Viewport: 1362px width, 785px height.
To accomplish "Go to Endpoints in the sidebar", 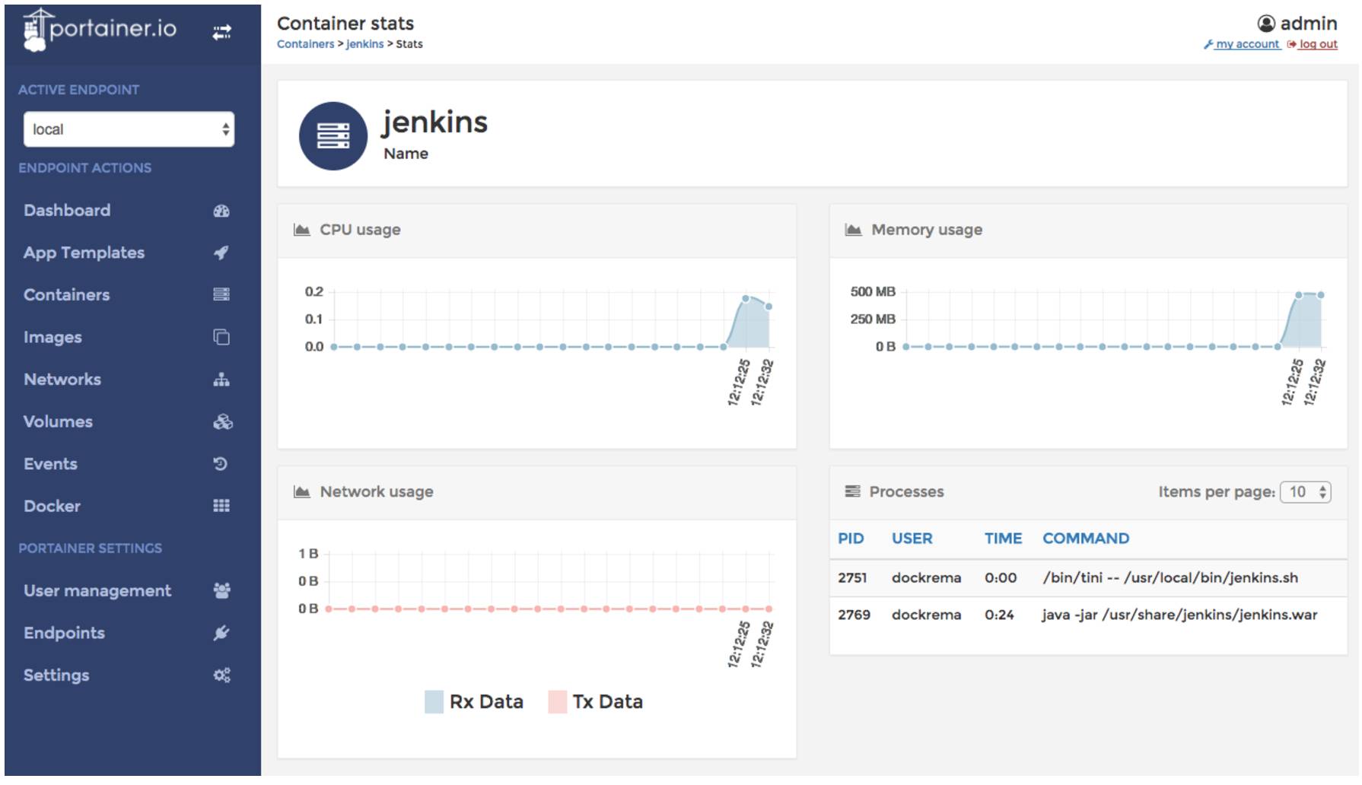I will click(64, 633).
